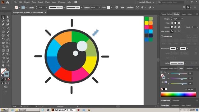This screenshot has height=112, width=199.
Task: Open the graphic Style dropdown
Action: (x=111, y=7)
